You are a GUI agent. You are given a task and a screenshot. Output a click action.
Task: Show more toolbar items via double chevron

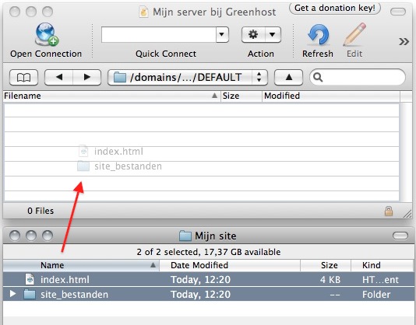point(404,41)
